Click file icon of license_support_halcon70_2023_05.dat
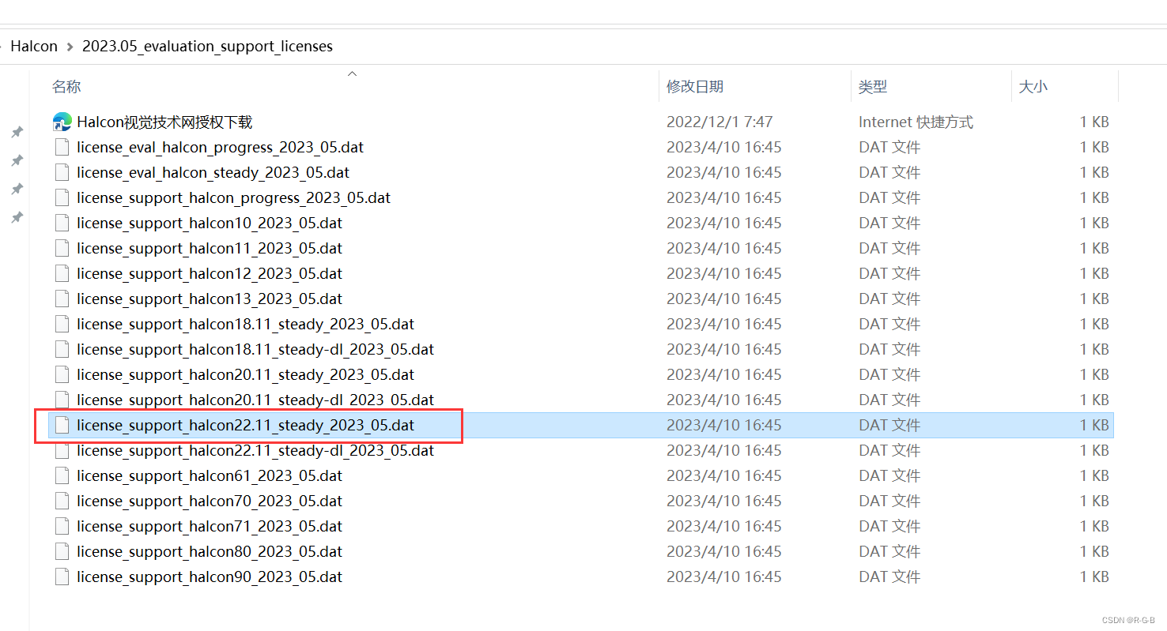The height and width of the screenshot is (631, 1167). pos(62,501)
